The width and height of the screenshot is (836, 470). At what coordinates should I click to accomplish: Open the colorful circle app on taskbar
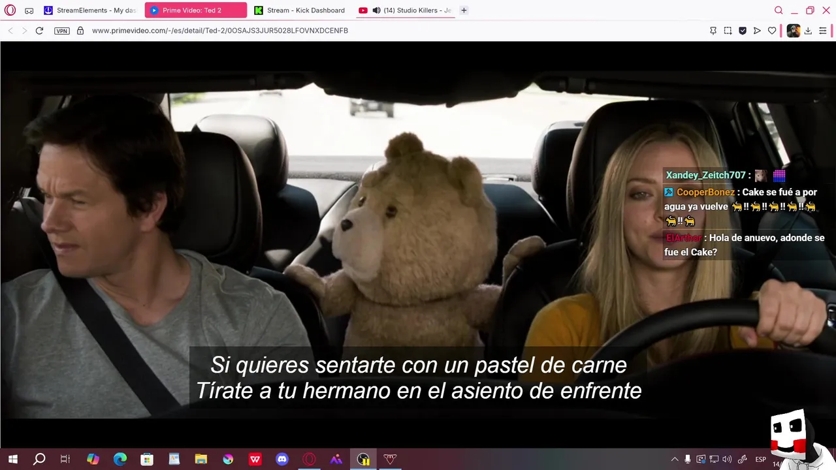[228, 460]
